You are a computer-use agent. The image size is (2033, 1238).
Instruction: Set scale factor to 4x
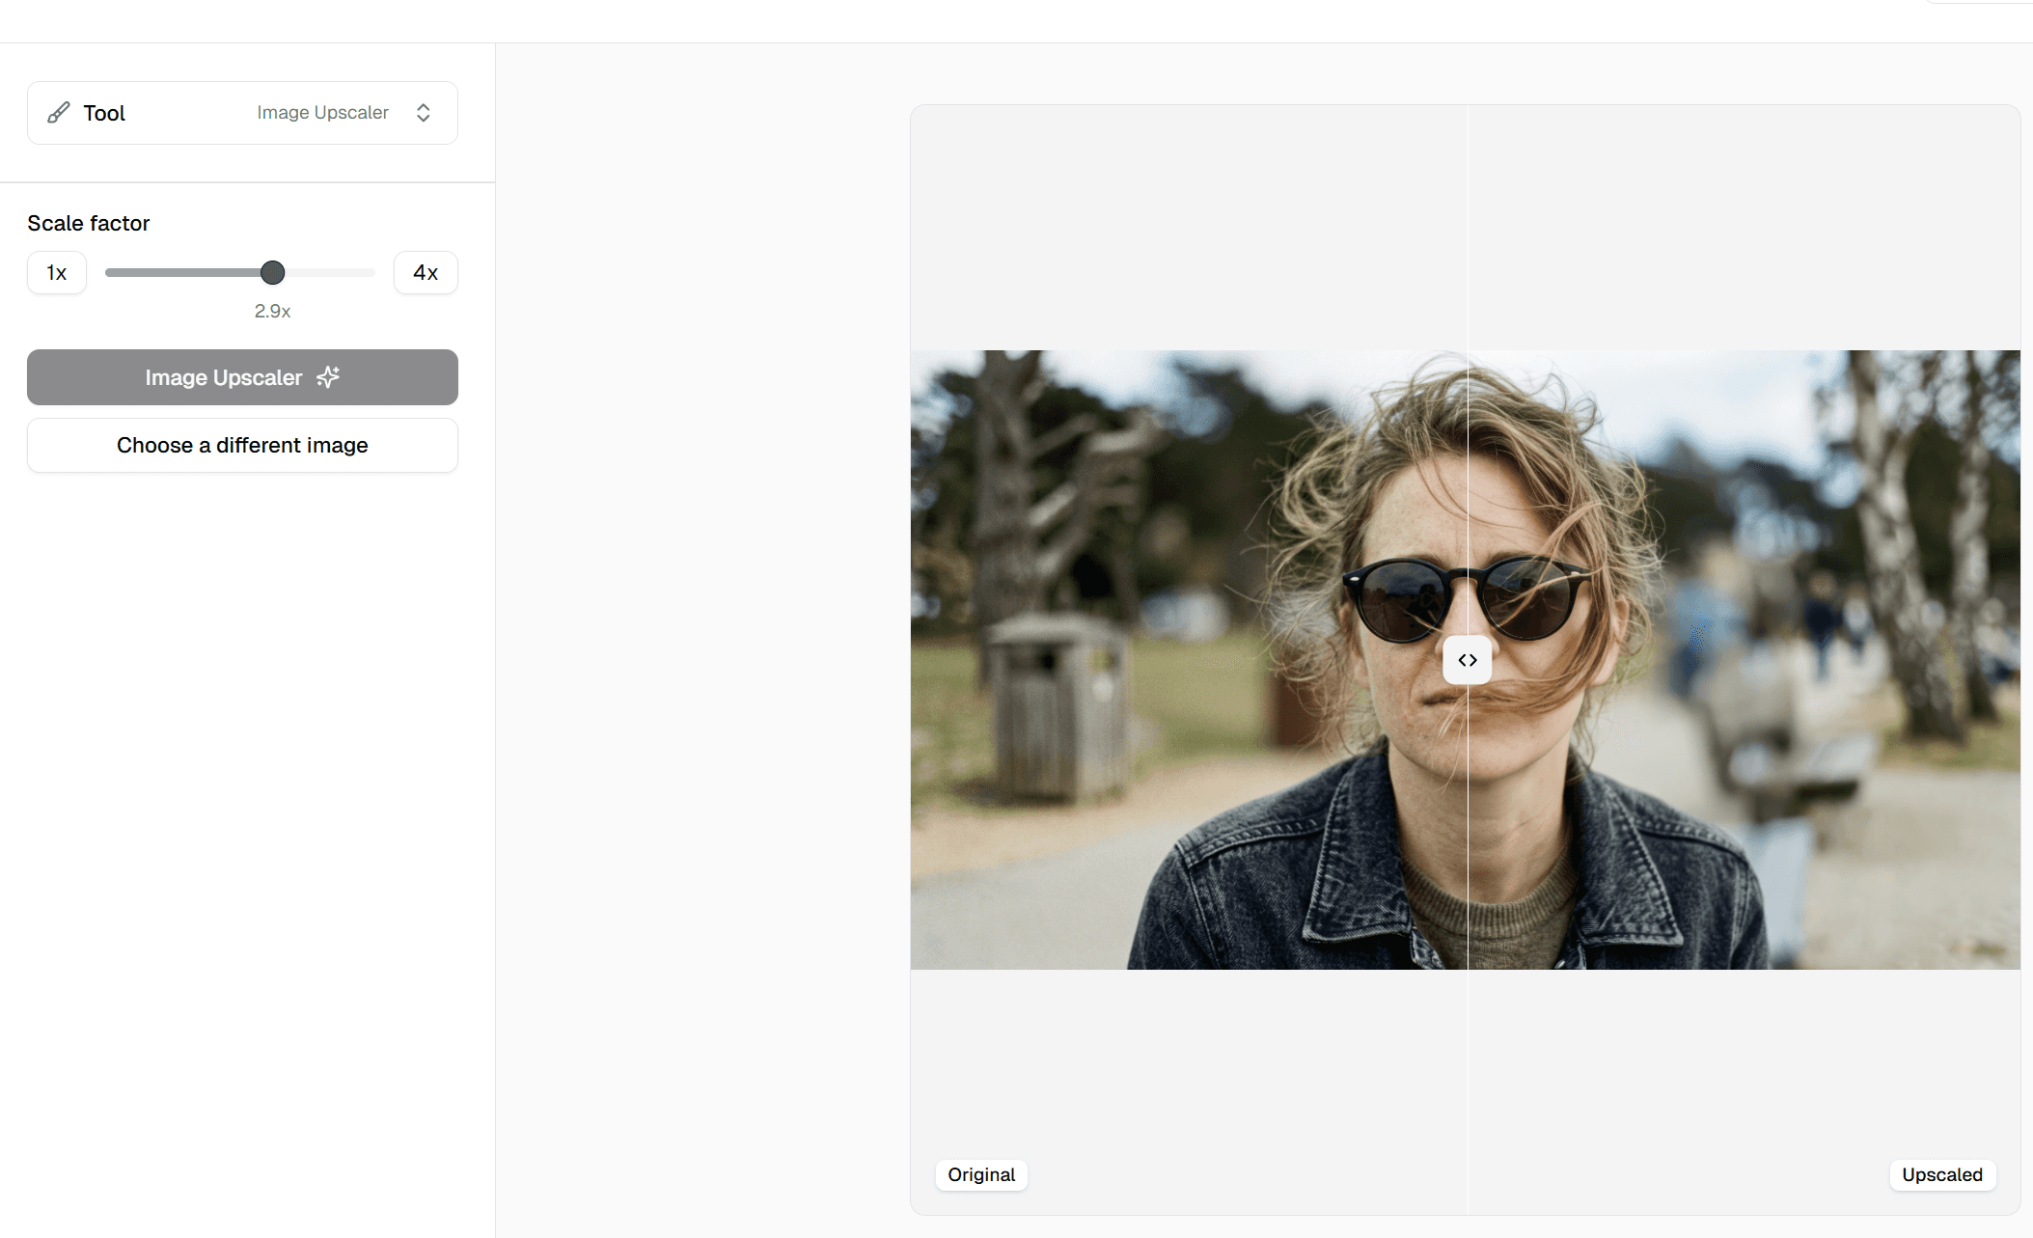click(426, 273)
